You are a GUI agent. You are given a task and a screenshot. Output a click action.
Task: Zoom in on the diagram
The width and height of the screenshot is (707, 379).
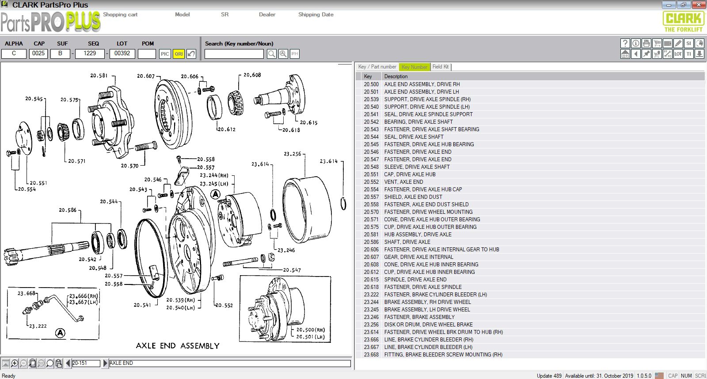[15, 363]
